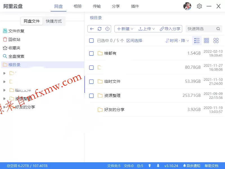Screen dimensions: 225x169
Task: Open the 上传 dropdown
Action: [147, 29]
